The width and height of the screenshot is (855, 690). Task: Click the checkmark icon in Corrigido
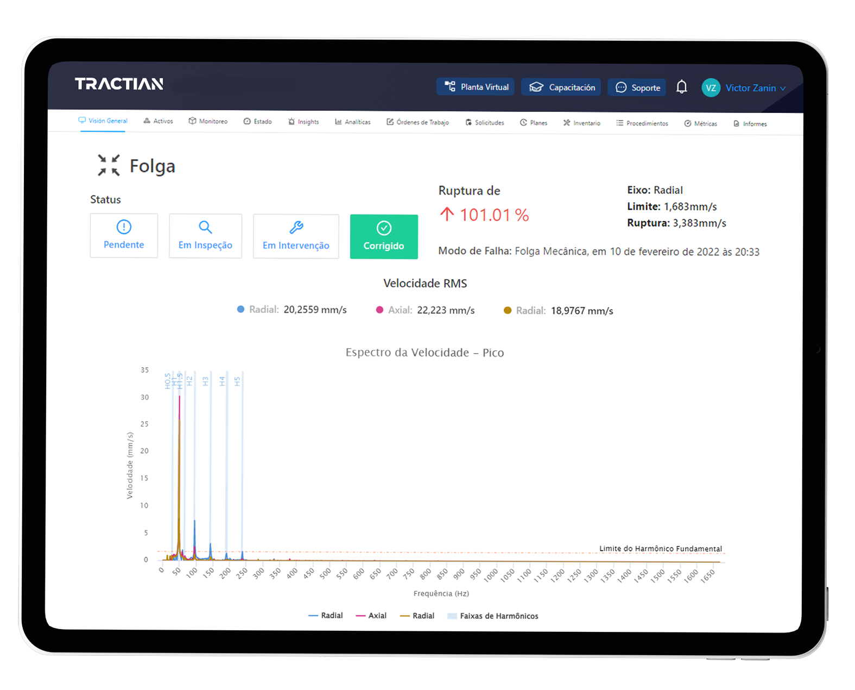click(x=384, y=228)
